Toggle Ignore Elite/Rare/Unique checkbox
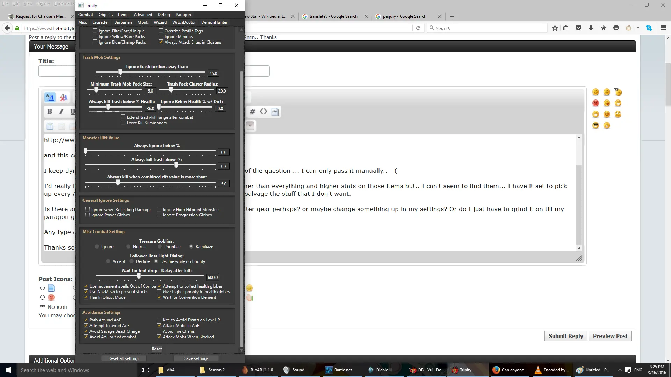Screen dimensions: 671x377 tap(95, 31)
